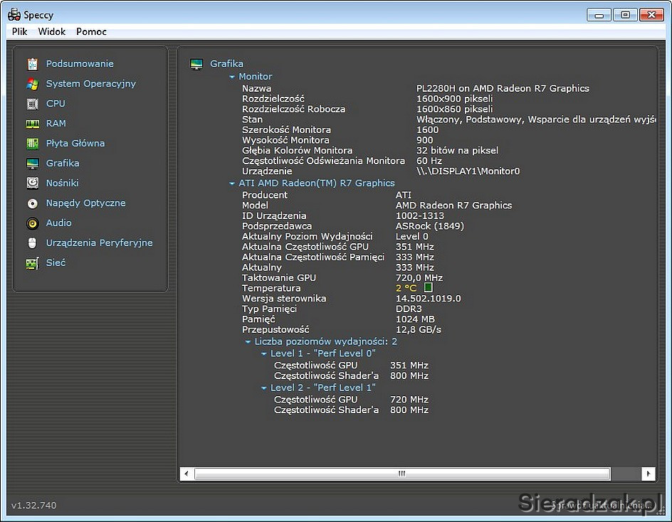Open the Podsumowanie section
Image resolution: width=672 pixels, height=522 pixels.
click(80, 63)
